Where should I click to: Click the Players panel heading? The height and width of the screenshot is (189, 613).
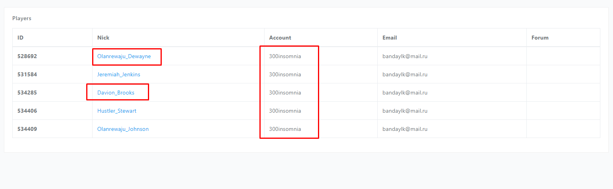pos(22,18)
